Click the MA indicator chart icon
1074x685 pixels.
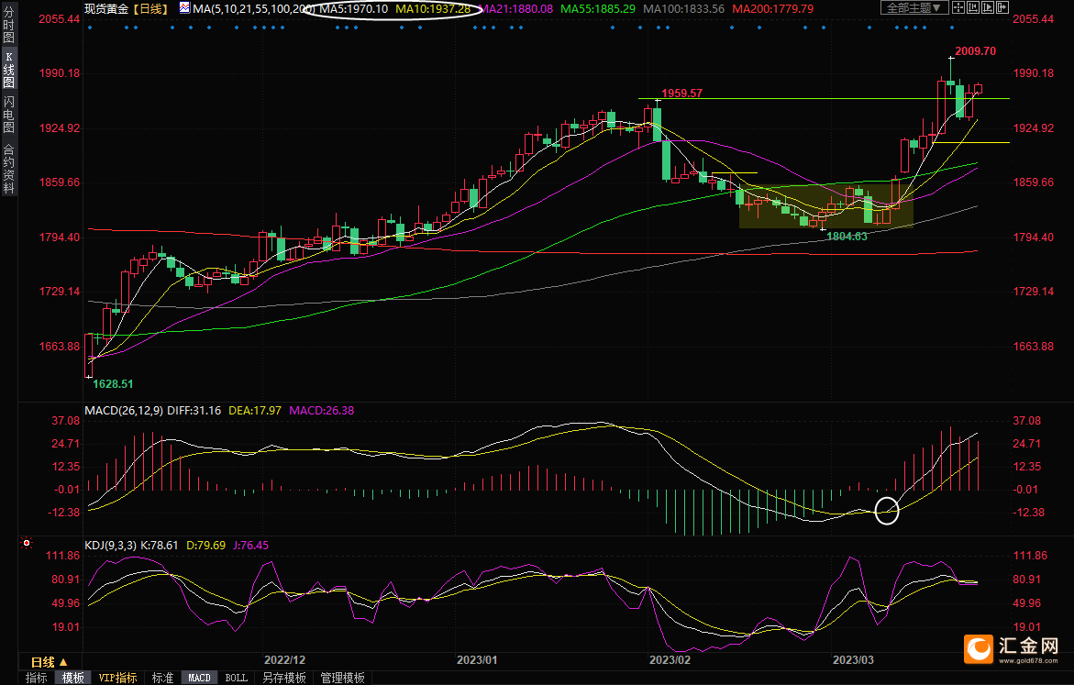pos(185,8)
